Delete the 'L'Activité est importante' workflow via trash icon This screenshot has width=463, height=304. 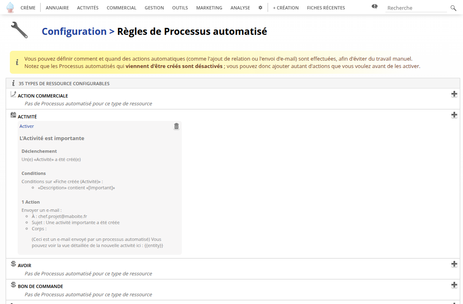coord(176,126)
